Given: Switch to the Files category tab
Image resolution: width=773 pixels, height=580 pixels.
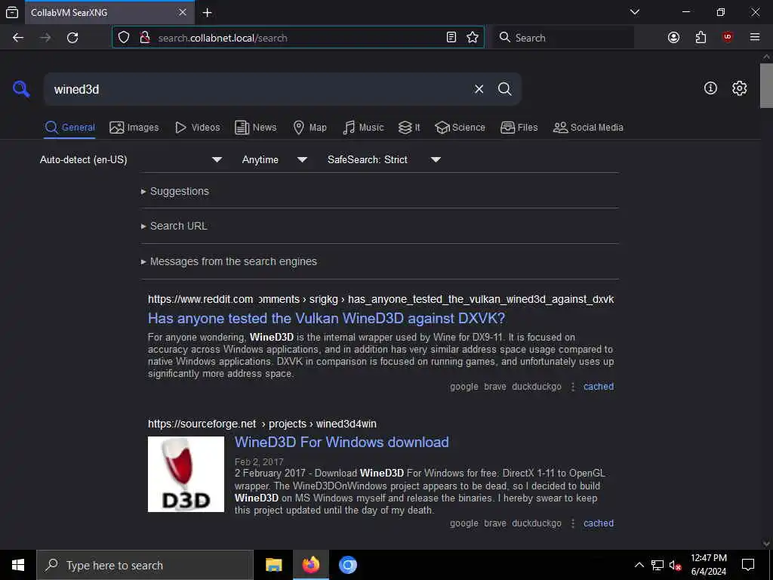Looking at the screenshot, I should 519,127.
